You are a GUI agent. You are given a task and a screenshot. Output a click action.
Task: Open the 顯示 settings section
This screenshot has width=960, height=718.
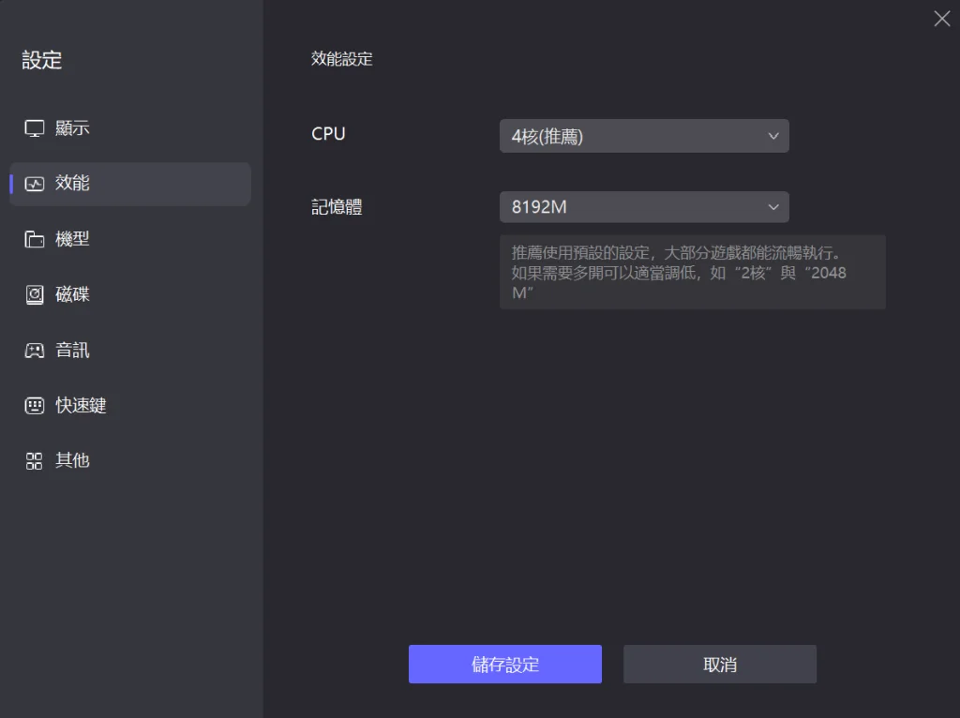(x=130, y=128)
